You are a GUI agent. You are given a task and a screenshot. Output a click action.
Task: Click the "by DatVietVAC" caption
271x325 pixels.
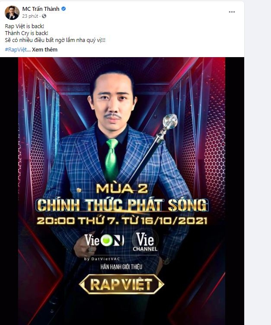pos(102,259)
